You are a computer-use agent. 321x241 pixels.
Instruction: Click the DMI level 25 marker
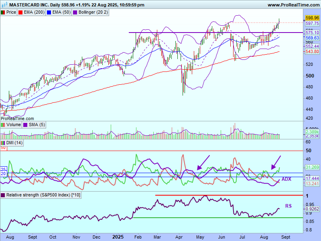[x=3, y=169]
